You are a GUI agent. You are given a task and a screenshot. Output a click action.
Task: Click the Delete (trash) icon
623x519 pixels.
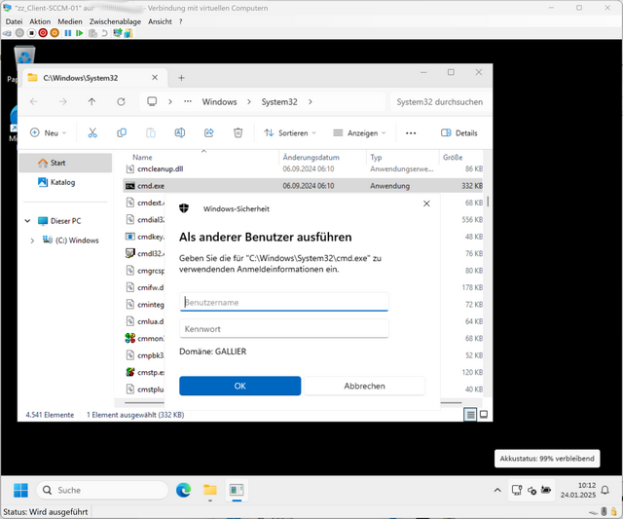coord(238,133)
